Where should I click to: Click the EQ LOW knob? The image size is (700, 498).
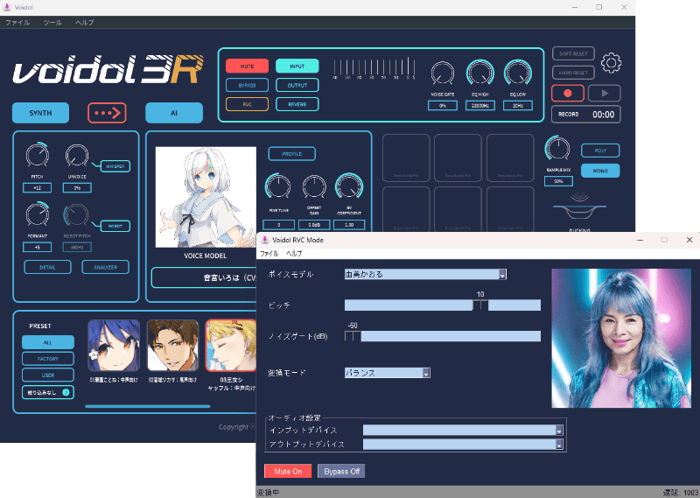click(518, 73)
